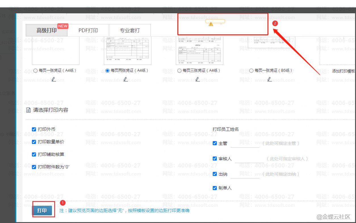356x223 pixels.
Task: Click 添加打印模板 to add template
Action: (x=344, y=71)
